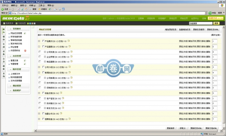Click the note icon after 公司介绍[ID:21]
The width and height of the screenshot is (226, 136).
(69, 67)
